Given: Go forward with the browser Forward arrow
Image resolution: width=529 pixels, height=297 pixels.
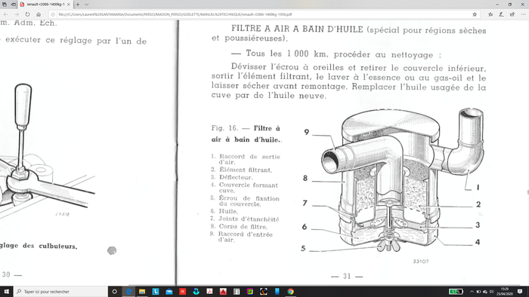Looking at the screenshot, I should point(17,14).
